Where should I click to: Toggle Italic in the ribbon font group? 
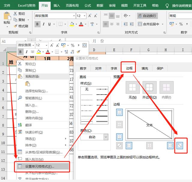[43, 24]
